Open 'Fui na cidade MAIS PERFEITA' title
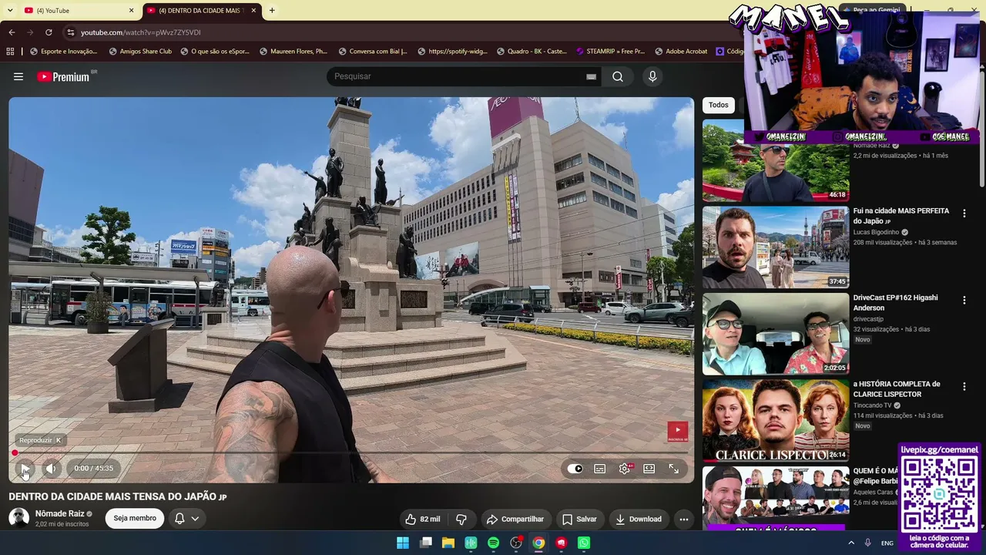The width and height of the screenshot is (986, 555). tap(901, 216)
